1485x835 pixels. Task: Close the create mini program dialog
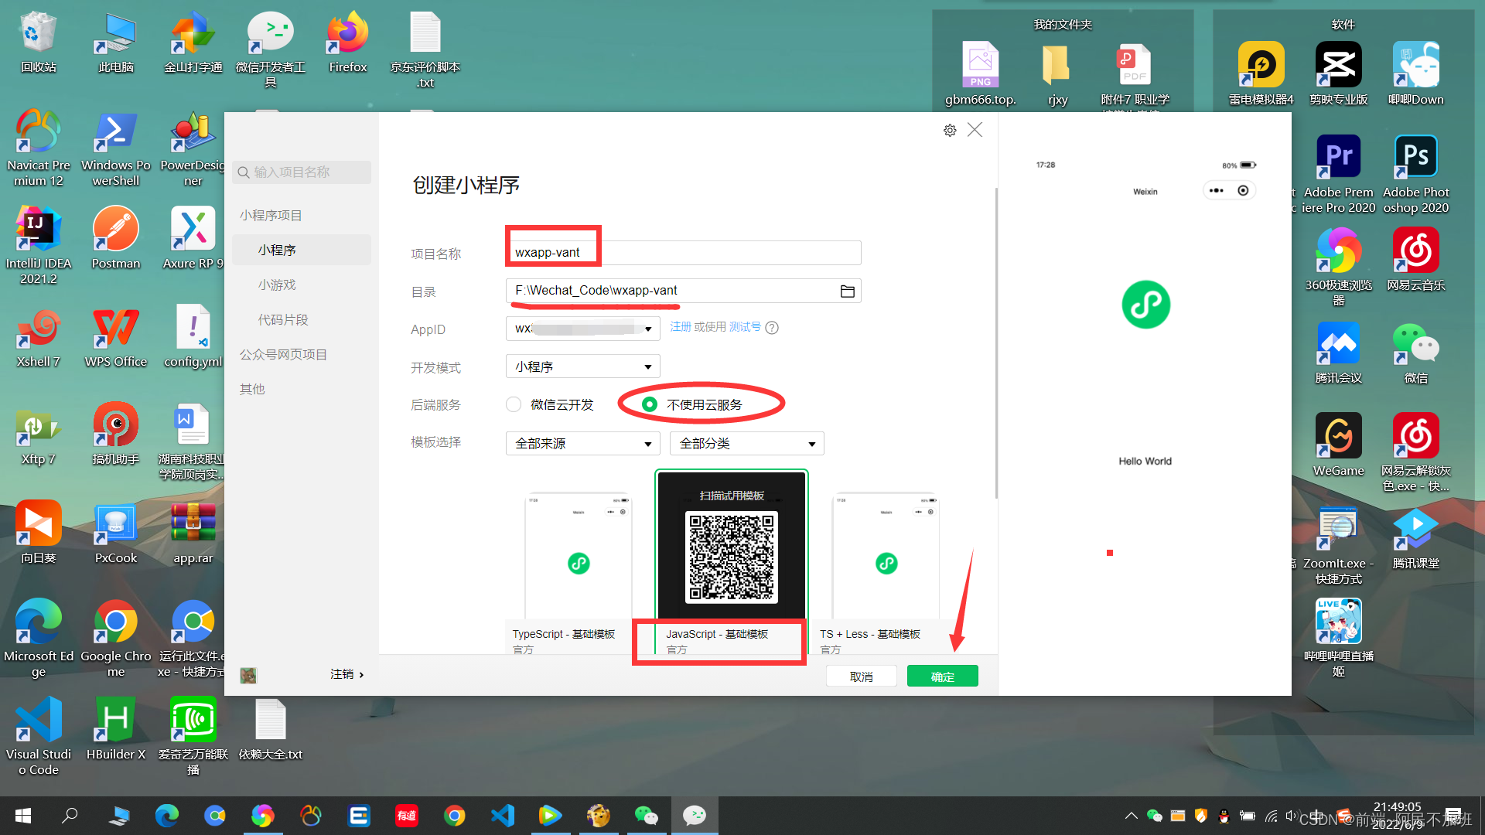[975, 130]
